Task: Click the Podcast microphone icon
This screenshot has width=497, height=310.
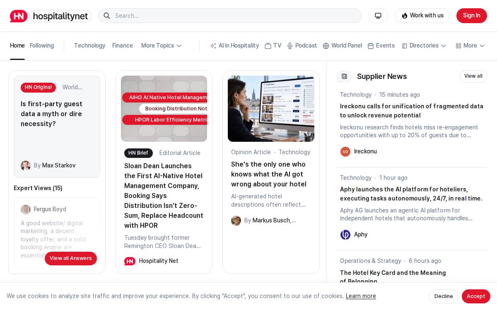Action: (x=290, y=46)
